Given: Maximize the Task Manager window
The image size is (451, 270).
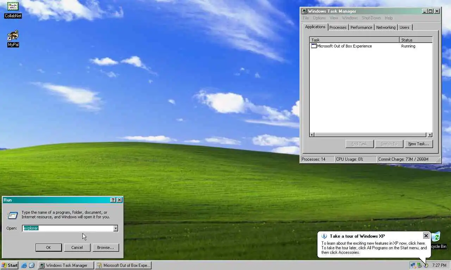Looking at the screenshot, I should click(x=431, y=11).
